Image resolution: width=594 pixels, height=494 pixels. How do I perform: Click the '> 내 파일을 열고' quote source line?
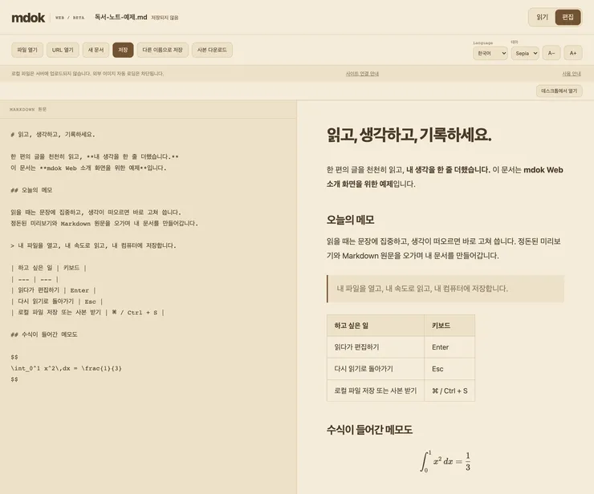coord(93,245)
